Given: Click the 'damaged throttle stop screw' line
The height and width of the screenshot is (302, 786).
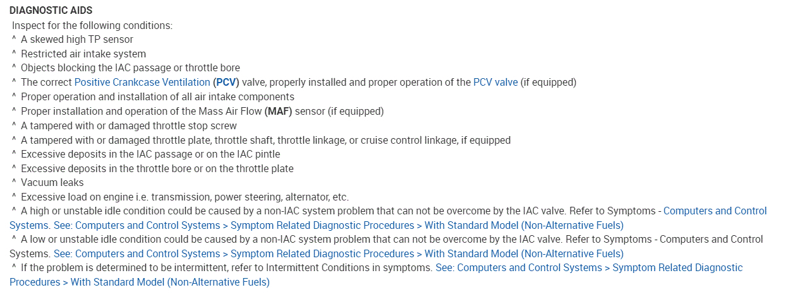Looking at the screenshot, I should (129, 125).
